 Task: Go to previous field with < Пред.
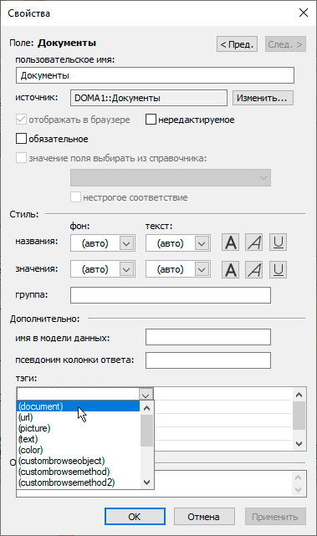tap(237, 44)
